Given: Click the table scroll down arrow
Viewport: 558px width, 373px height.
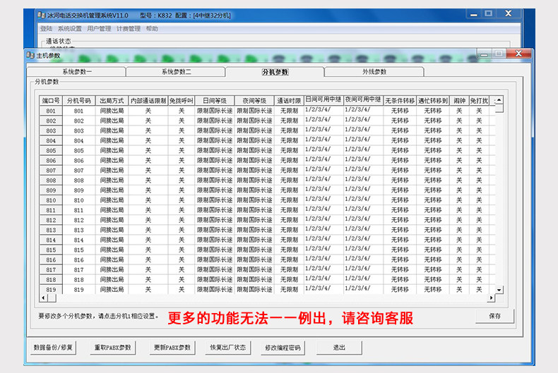Looking at the screenshot, I should click(x=499, y=290).
